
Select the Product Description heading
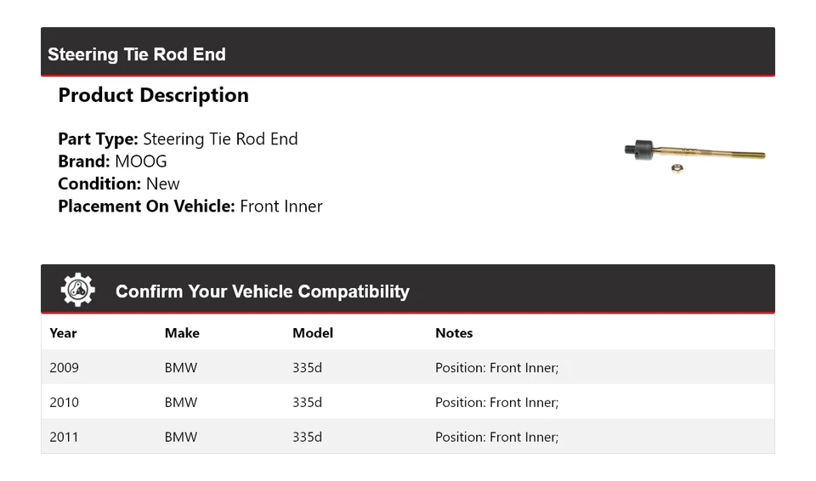click(x=153, y=95)
